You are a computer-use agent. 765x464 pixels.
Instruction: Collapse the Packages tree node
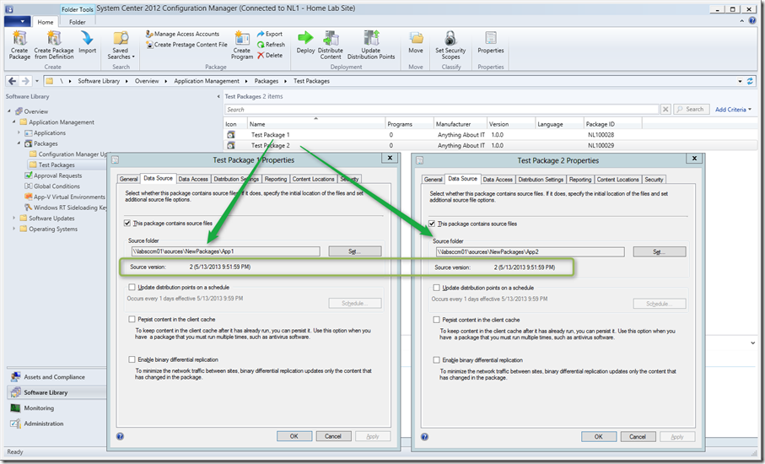click(x=19, y=143)
